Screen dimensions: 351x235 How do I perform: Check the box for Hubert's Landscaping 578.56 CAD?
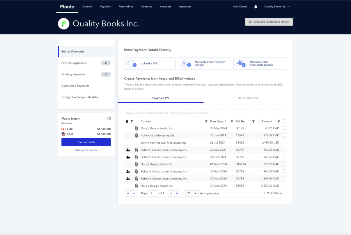click(x=284, y=135)
